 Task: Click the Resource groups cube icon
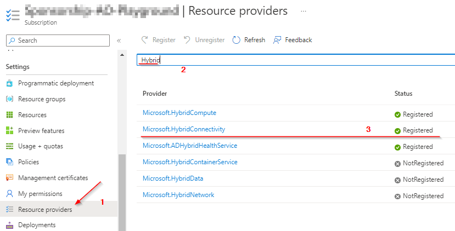9,99
